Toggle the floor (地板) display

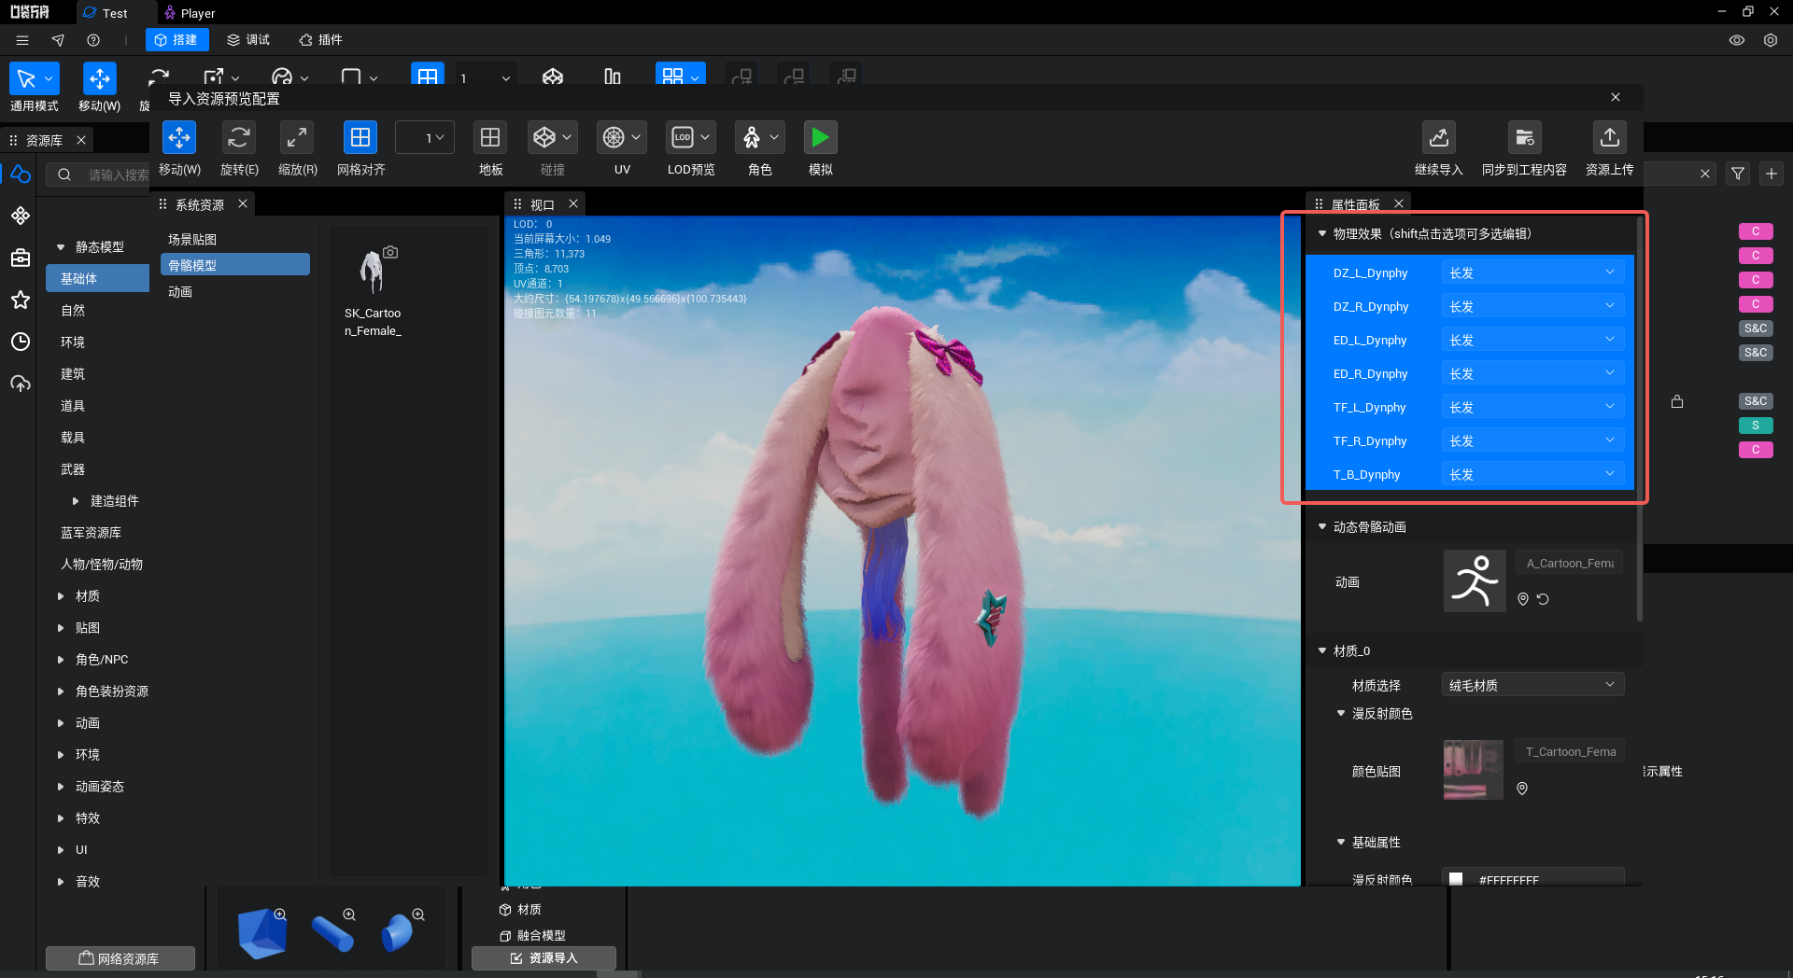(x=490, y=138)
